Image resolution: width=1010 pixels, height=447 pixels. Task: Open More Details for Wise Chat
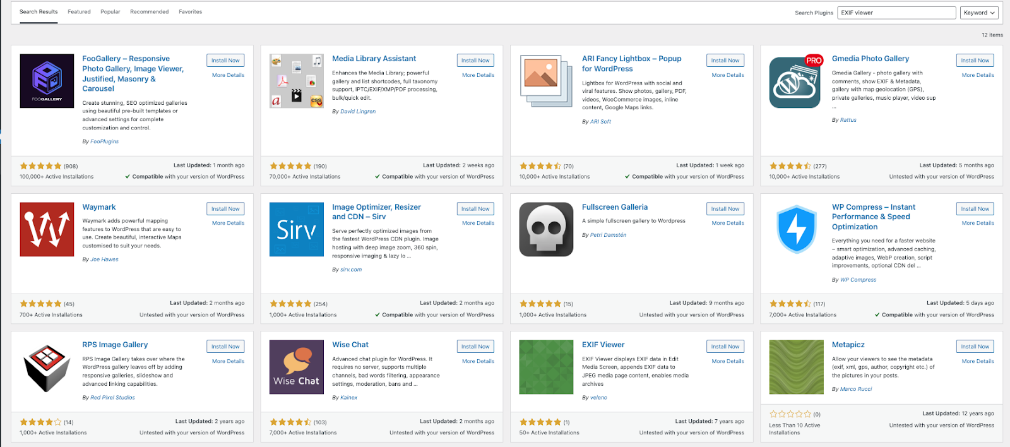point(478,361)
